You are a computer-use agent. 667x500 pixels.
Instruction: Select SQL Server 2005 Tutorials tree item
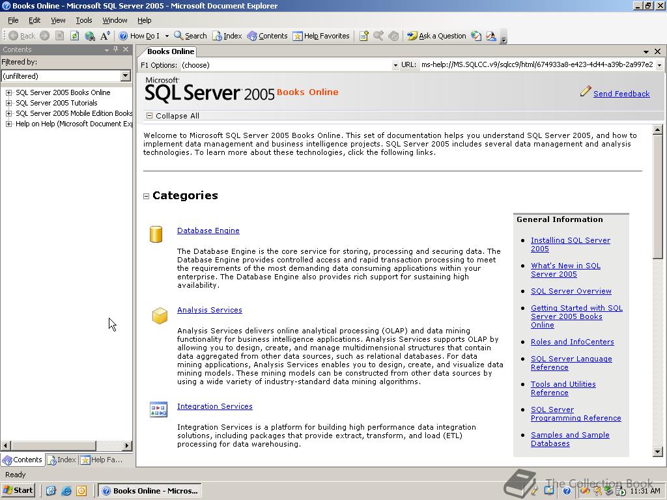pyautogui.click(x=57, y=103)
